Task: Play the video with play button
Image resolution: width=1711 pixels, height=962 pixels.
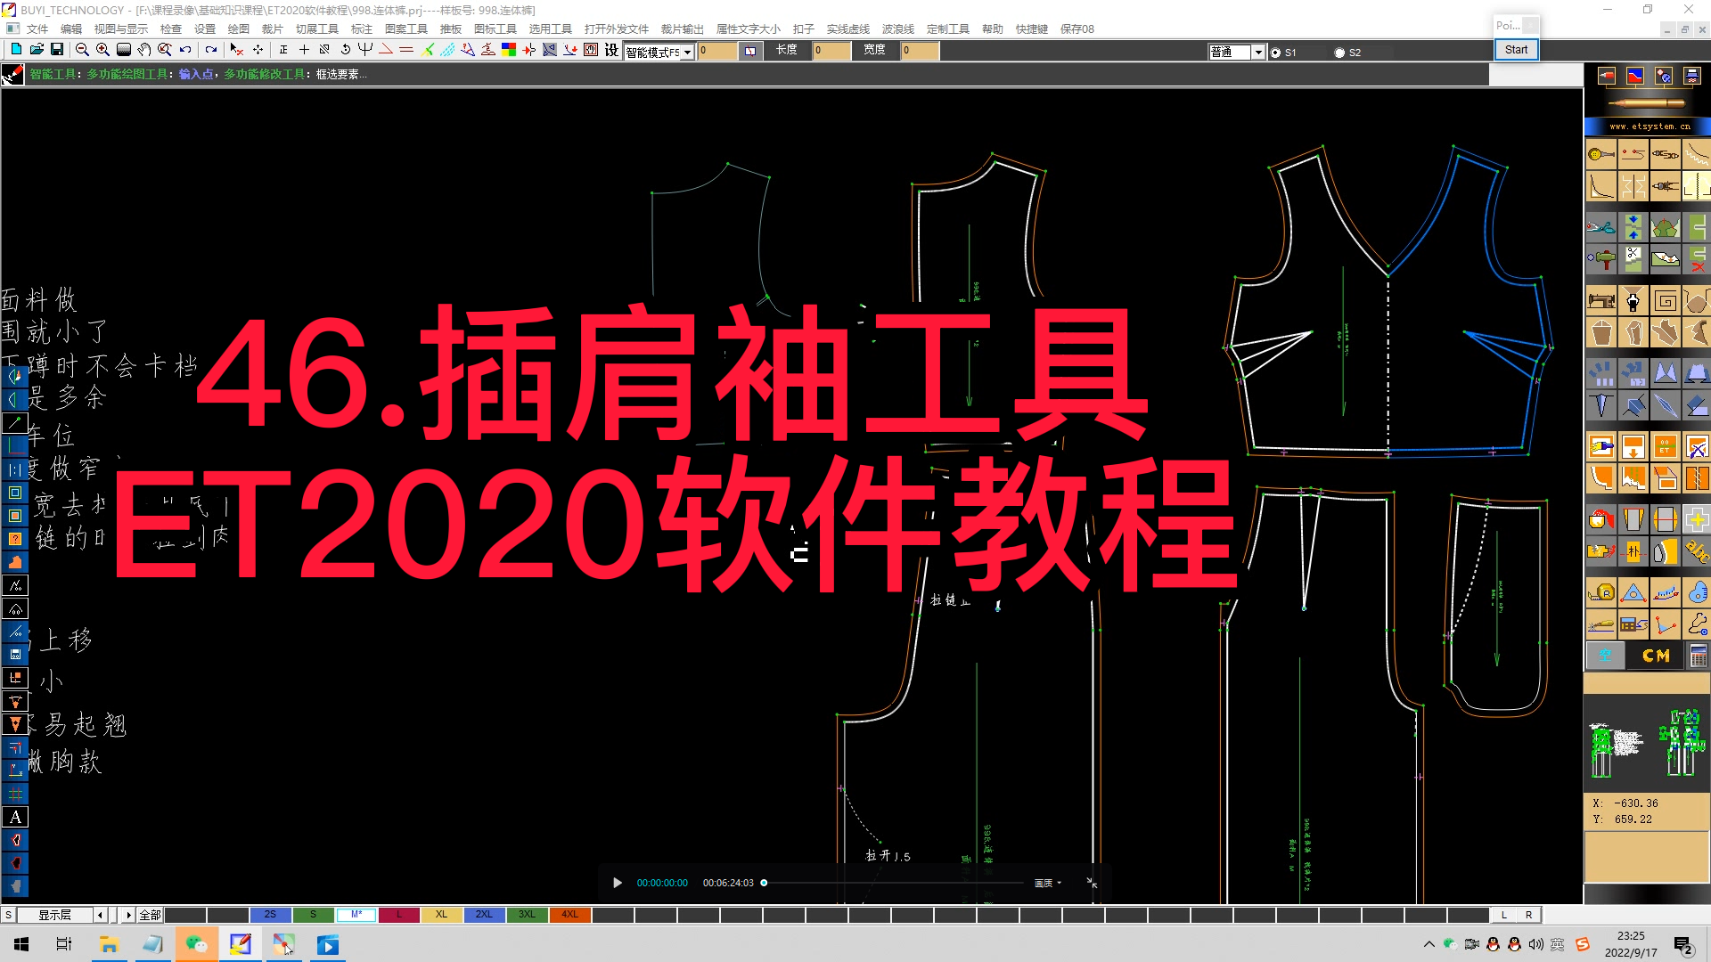Action: [x=618, y=883]
